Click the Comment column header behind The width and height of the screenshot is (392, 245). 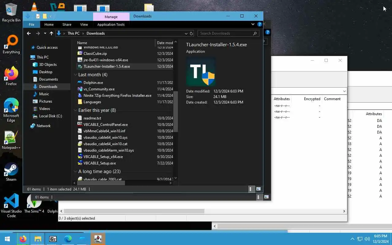point(332,99)
